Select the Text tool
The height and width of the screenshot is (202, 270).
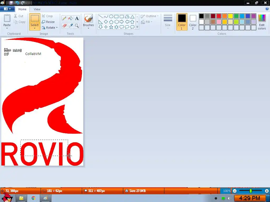point(77,18)
